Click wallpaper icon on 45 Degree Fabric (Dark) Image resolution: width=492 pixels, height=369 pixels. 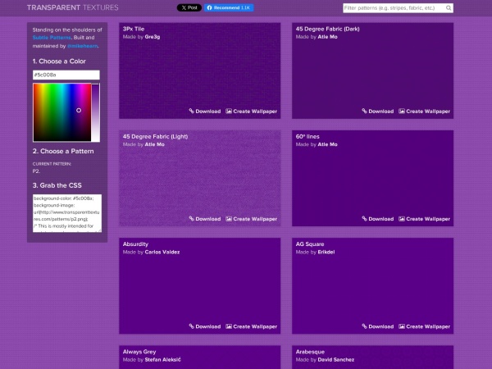(x=402, y=112)
